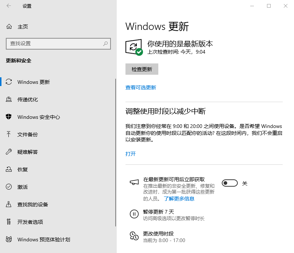Open 查找我的设备 section

point(32,204)
